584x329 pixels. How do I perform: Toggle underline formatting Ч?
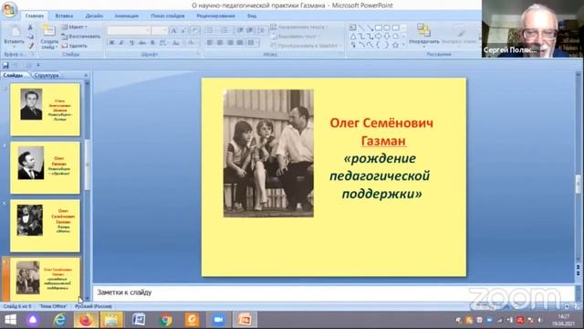131,43
